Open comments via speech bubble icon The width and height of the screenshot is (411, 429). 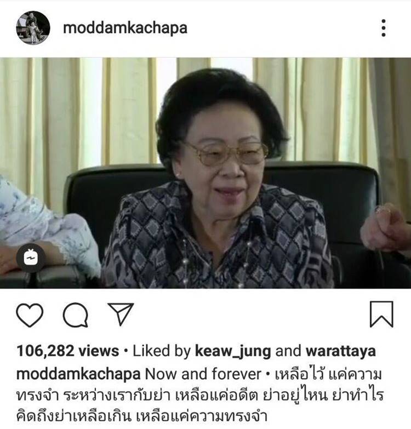pyautogui.click(x=76, y=315)
